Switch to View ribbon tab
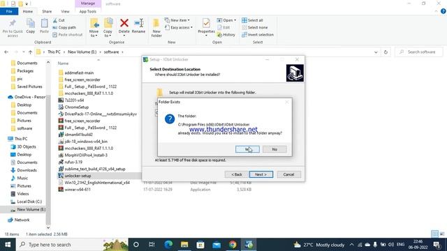The height and width of the screenshot is (251, 447). point(65,11)
